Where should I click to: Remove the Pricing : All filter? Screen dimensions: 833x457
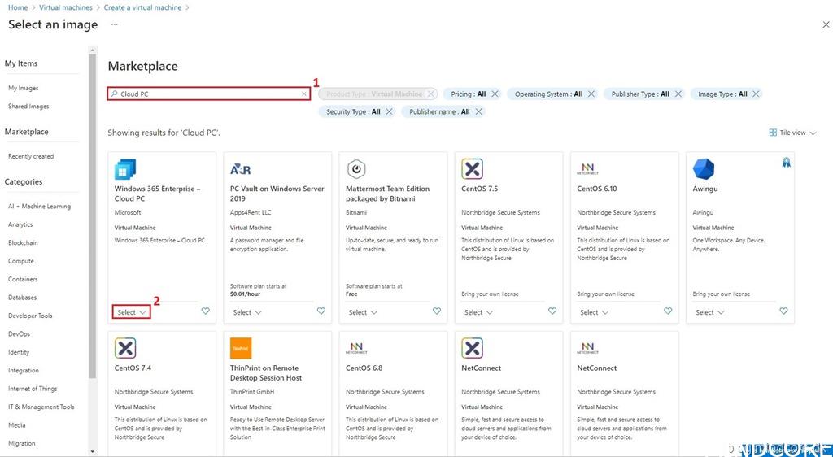click(495, 94)
